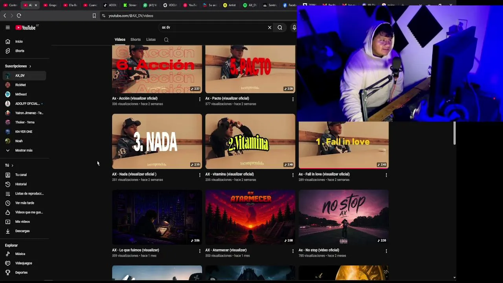The image size is (503, 283).
Task: Open options menu for Fall in love video
Action: click(386, 175)
